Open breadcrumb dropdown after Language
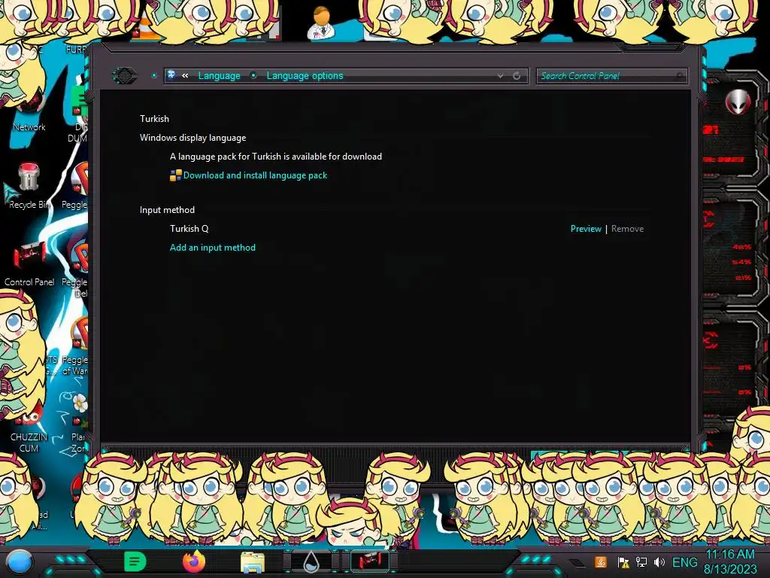Viewport: 770px width, 578px height. point(253,76)
